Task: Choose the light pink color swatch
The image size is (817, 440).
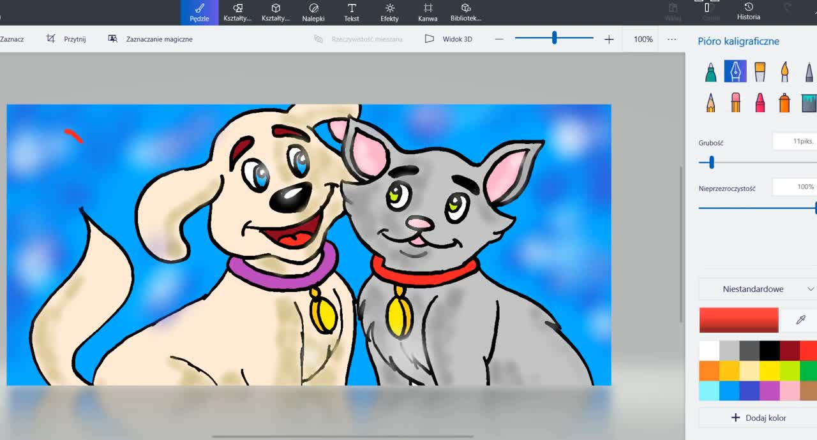Action: coord(790,391)
